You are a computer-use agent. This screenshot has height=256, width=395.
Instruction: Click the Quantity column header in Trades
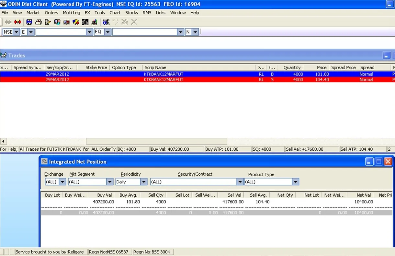click(x=290, y=67)
